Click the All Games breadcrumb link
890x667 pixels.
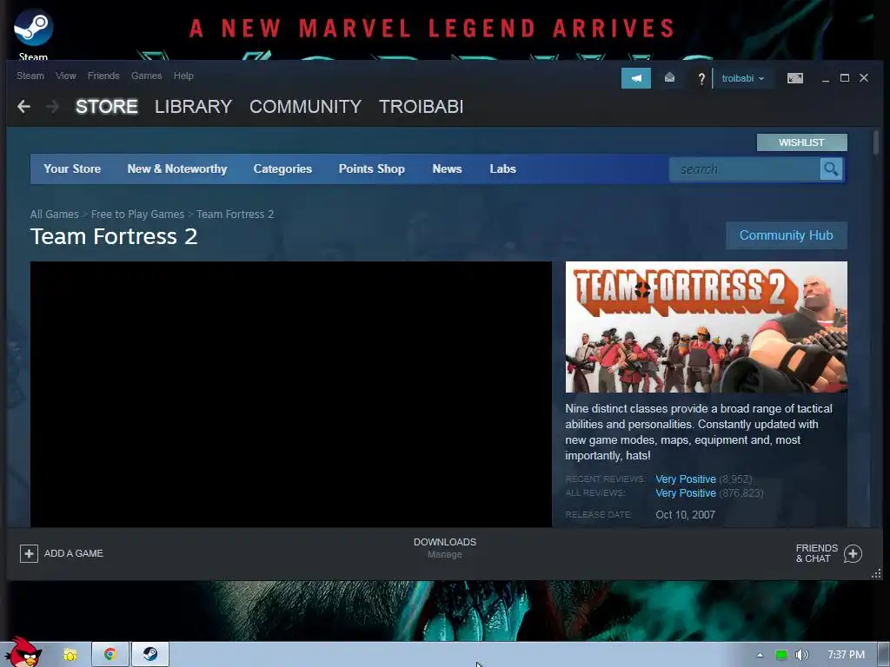[x=55, y=215]
